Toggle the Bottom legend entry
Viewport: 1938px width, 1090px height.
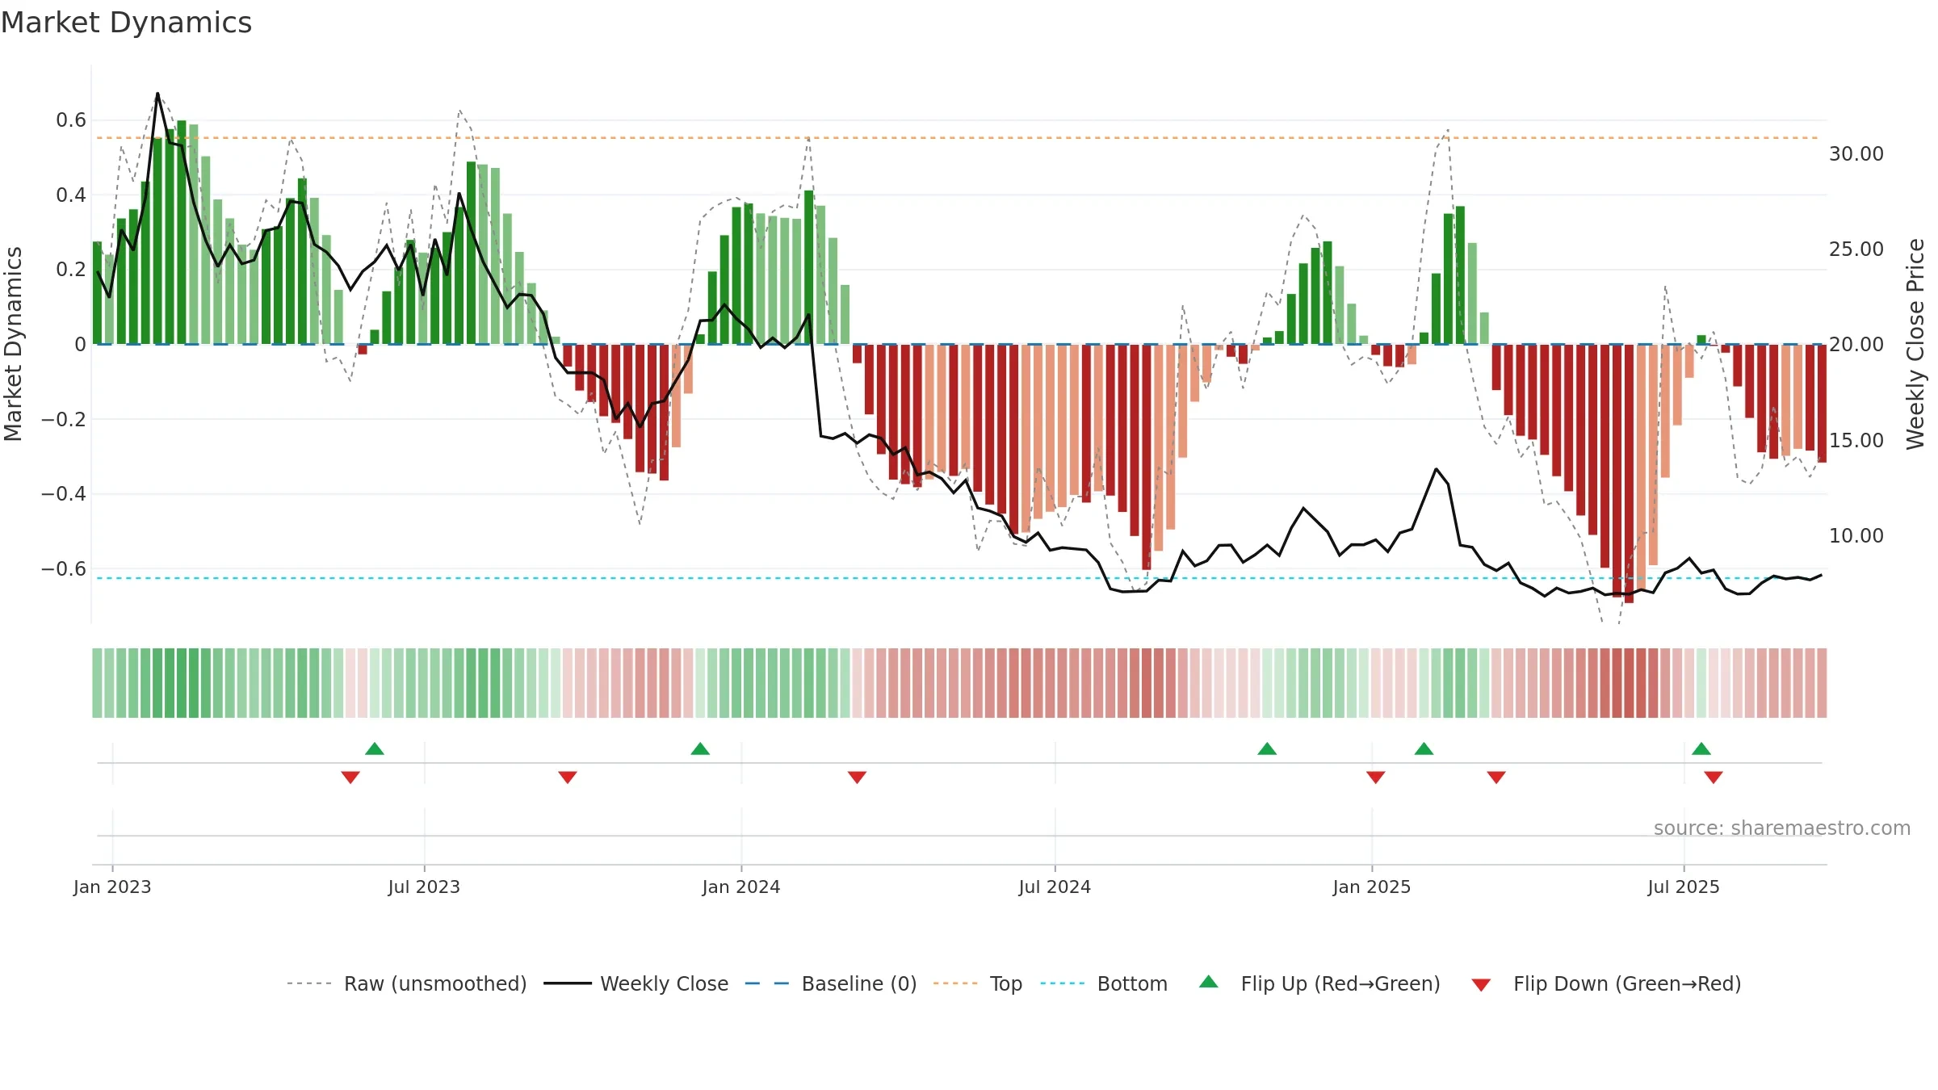coord(1104,983)
